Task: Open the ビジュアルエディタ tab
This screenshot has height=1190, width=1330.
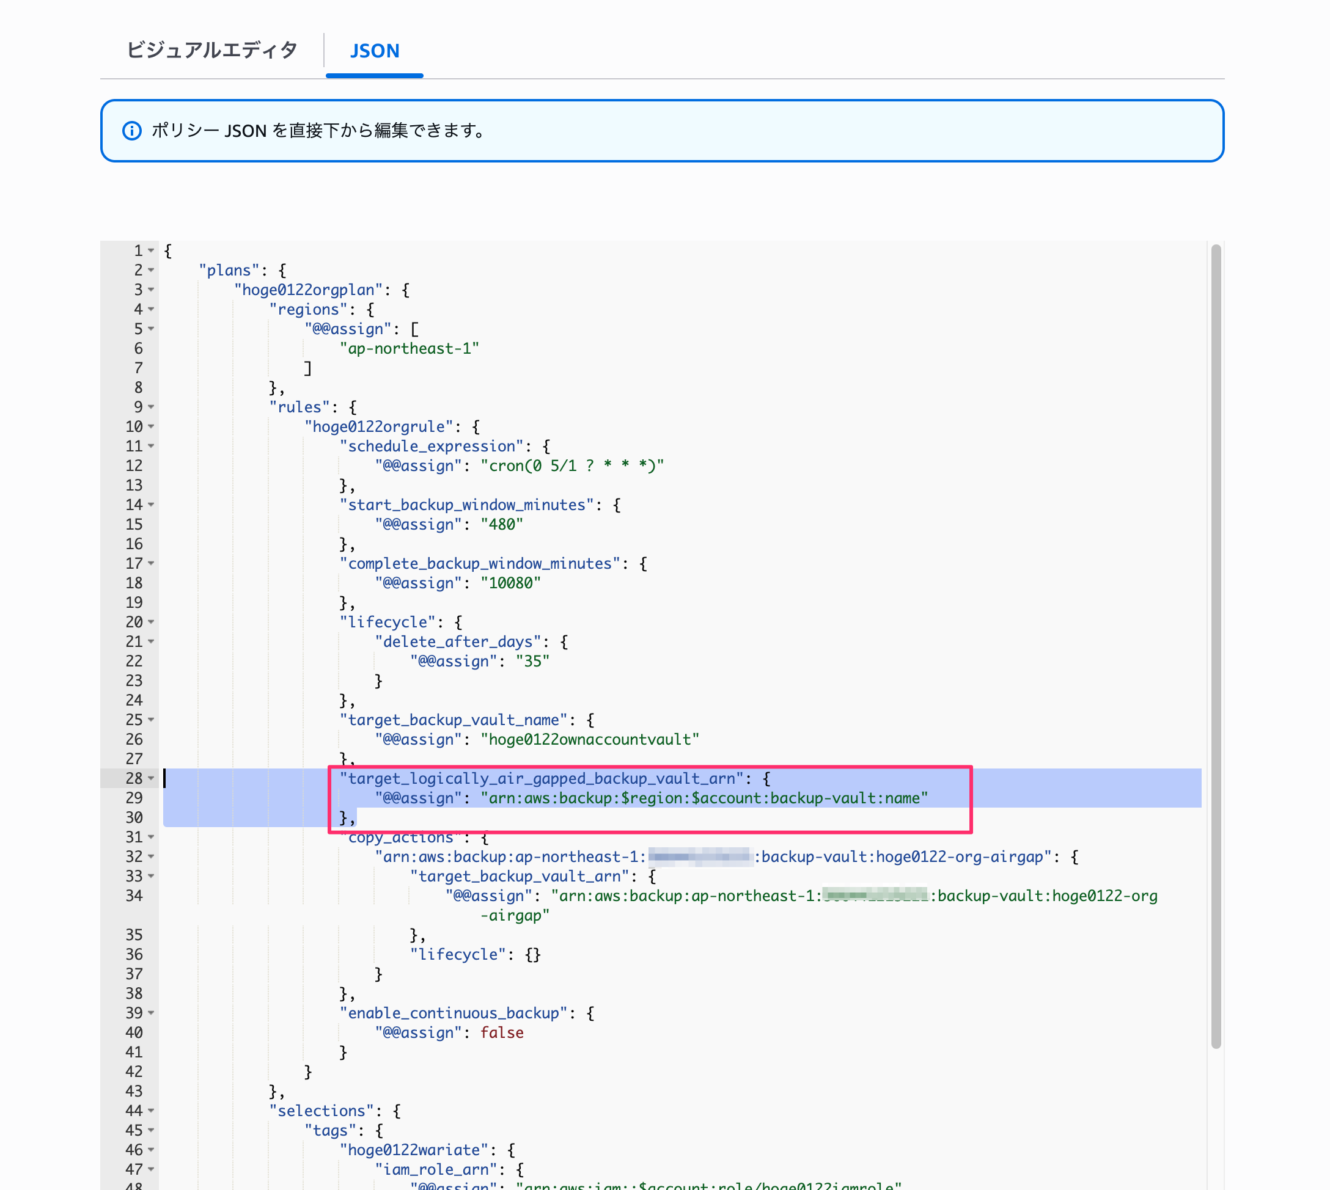Action: (x=212, y=50)
